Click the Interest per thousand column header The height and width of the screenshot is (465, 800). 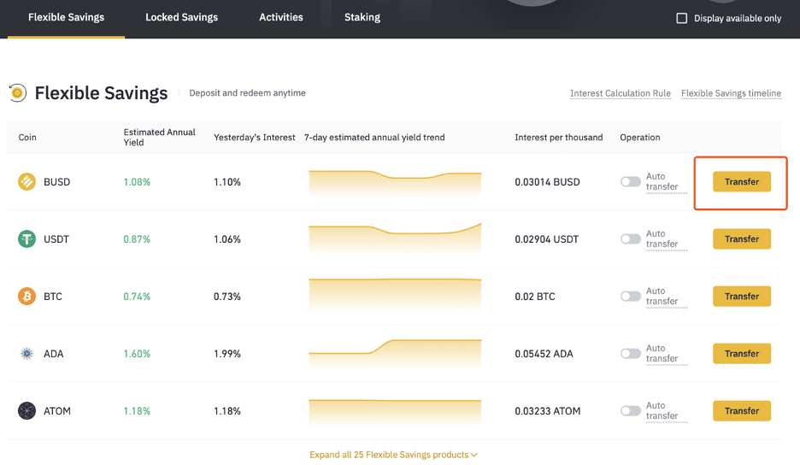559,138
